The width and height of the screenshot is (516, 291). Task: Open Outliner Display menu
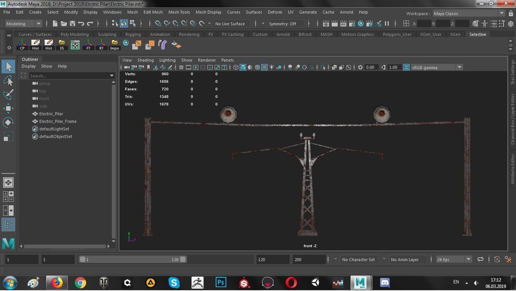28,66
